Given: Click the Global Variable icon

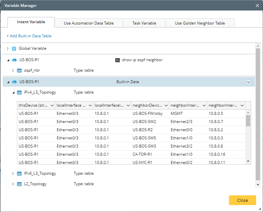Looking at the screenshot, I should 14,48.
